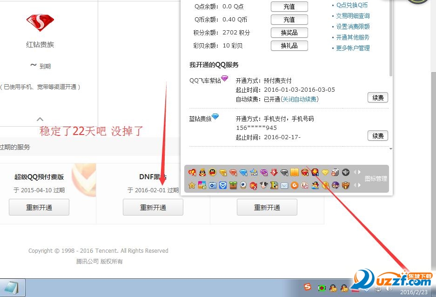Click 续费 for 蓝钻贵族
This screenshot has height=297, width=436.
(377, 135)
